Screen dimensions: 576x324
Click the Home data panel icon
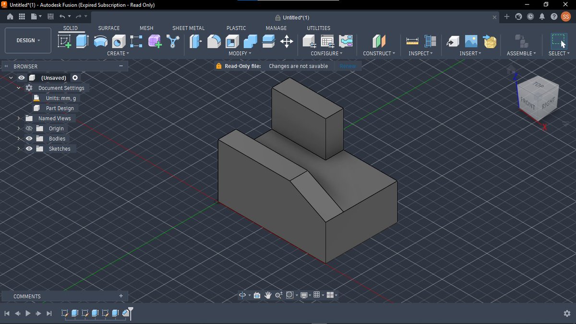coord(10,17)
